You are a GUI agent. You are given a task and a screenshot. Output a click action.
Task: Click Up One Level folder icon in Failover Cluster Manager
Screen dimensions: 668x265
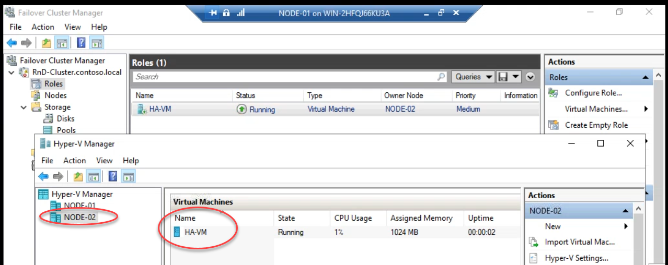click(47, 43)
